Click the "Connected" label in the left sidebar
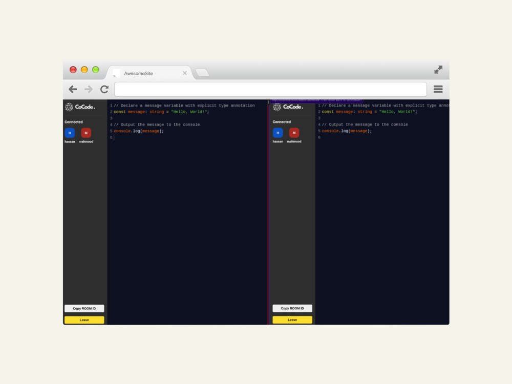The width and height of the screenshot is (512, 384). click(x=73, y=122)
